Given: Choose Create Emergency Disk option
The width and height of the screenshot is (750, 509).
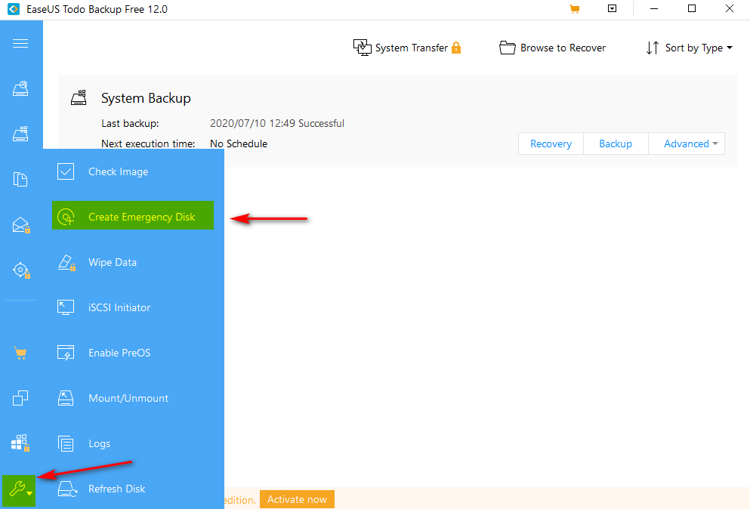Looking at the screenshot, I should 133,215.
